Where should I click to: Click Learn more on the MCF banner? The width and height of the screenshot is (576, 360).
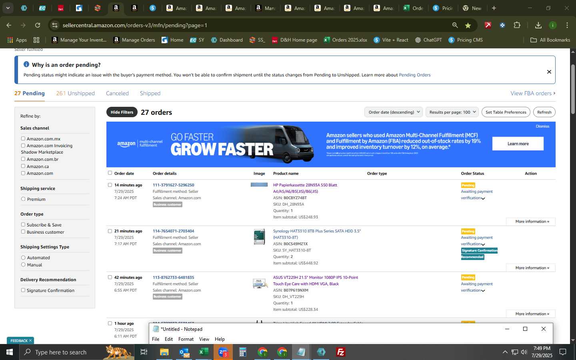518,144
